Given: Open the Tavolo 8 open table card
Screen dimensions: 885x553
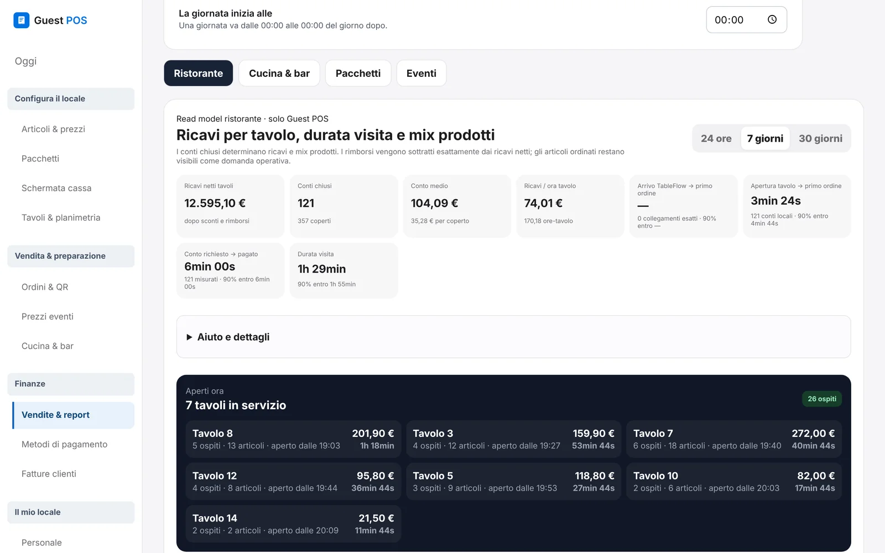Looking at the screenshot, I should [x=293, y=439].
